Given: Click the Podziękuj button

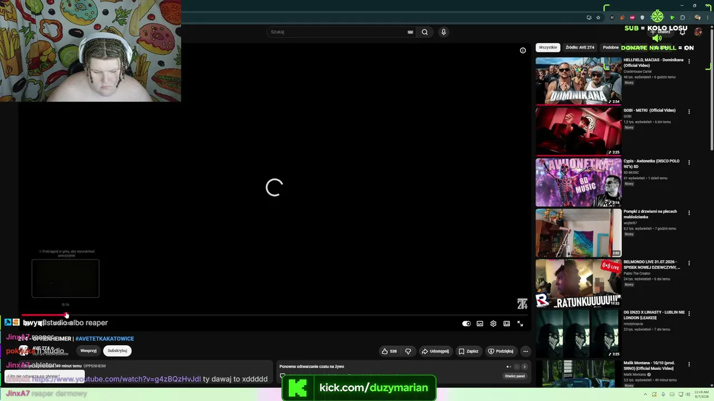Looking at the screenshot, I should tap(501, 351).
